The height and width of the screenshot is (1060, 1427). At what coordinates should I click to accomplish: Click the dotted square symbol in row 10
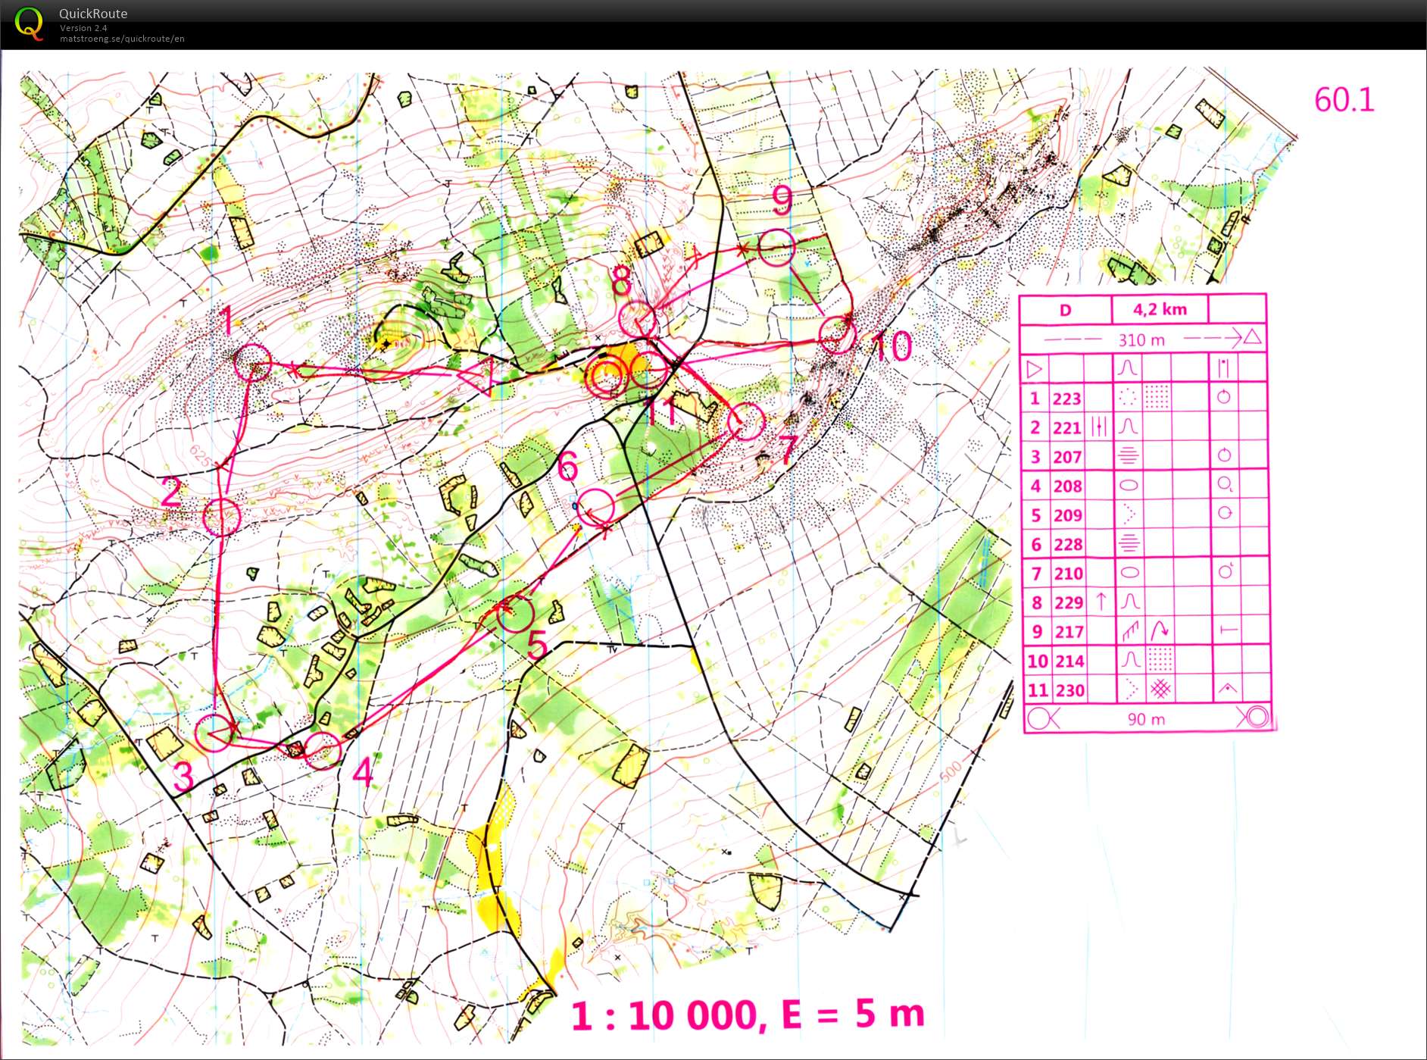1160,659
